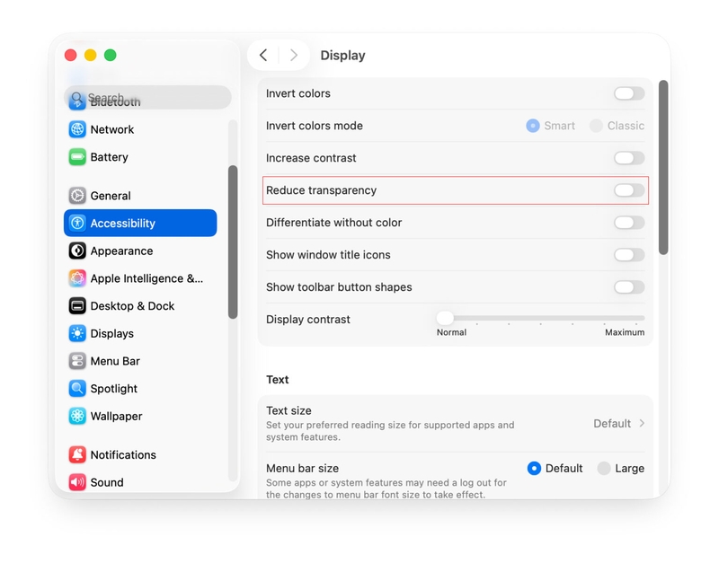Click the Displays sun icon
Screen dimensions: 719x563
tap(77, 333)
